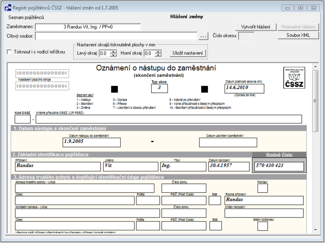Click the 'Titul' field with Ing.
Image resolution: width=325 pixels, height=243 pixels.
[183, 166]
